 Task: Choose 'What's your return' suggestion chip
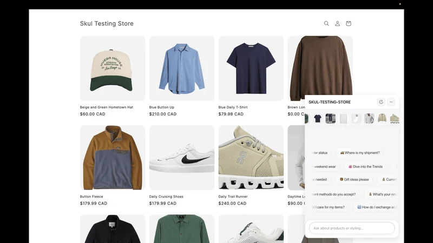coord(382,194)
